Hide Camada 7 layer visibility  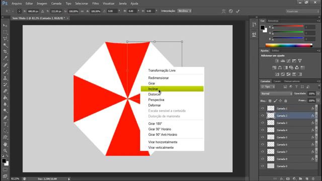[x=263, y=152]
